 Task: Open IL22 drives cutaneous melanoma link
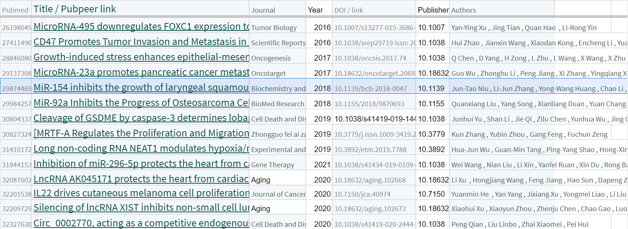[141, 193]
